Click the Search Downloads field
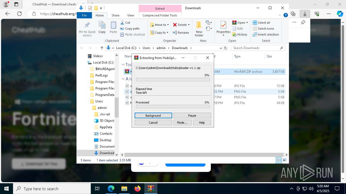Image resolution: width=346 pixels, height=194 pixels. 258,48
